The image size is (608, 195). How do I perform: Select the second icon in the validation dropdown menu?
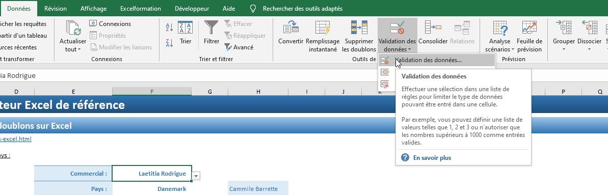[385, 72]
